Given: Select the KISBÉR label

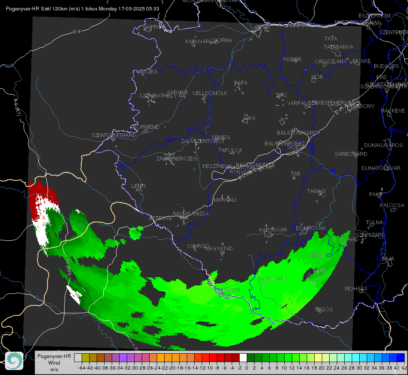Looking at the screenshot, I should click(x=292, y=59).
